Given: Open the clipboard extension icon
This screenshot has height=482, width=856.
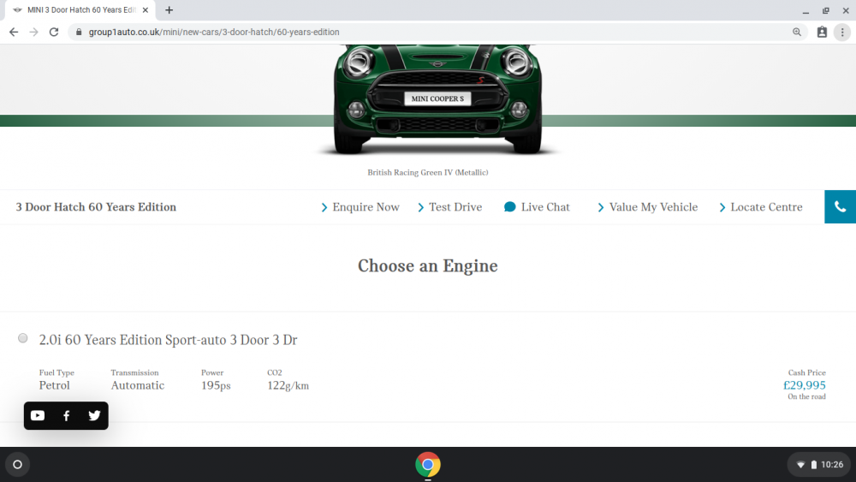Looking at the screenshot, I should point(822,33).
